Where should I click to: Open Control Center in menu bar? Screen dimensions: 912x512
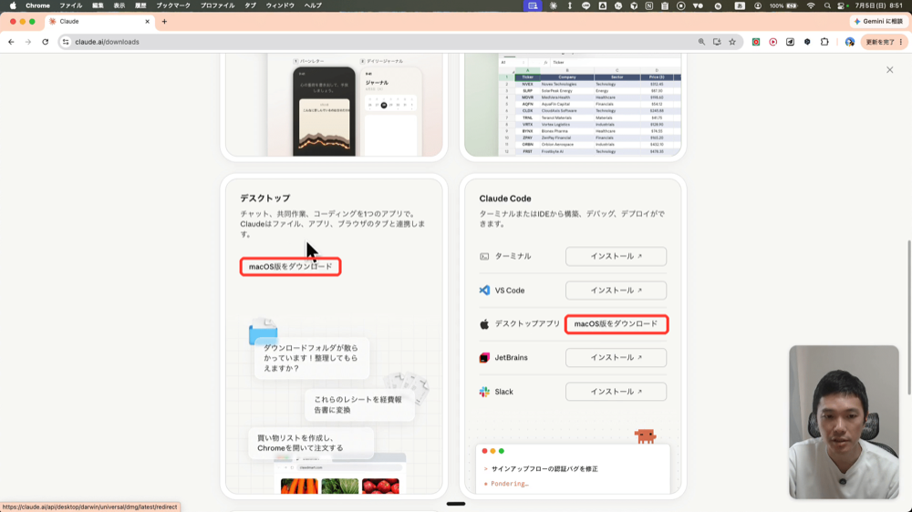coord(841,5)
